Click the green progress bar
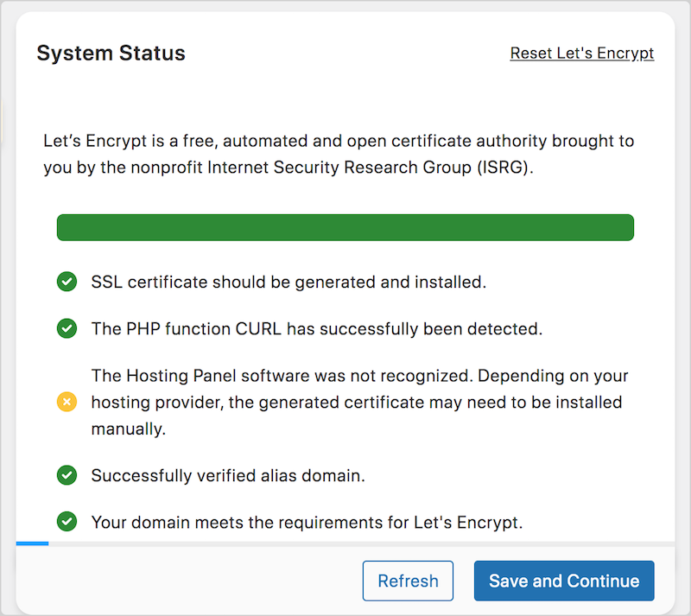The height and width of the screenshot is (616, 691). point(345,226)
